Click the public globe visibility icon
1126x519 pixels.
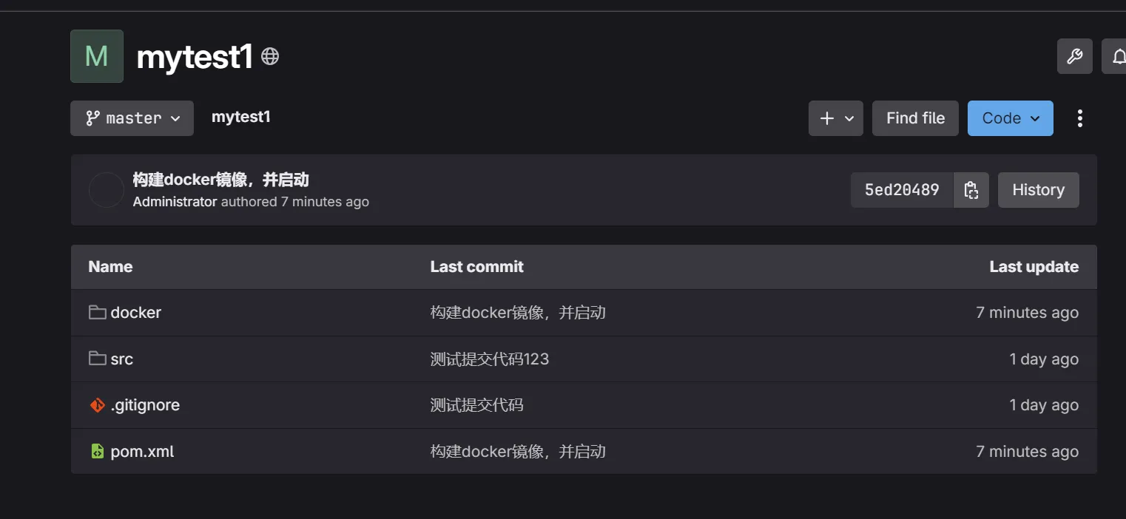pyautogui.click(x=270, y=56)
